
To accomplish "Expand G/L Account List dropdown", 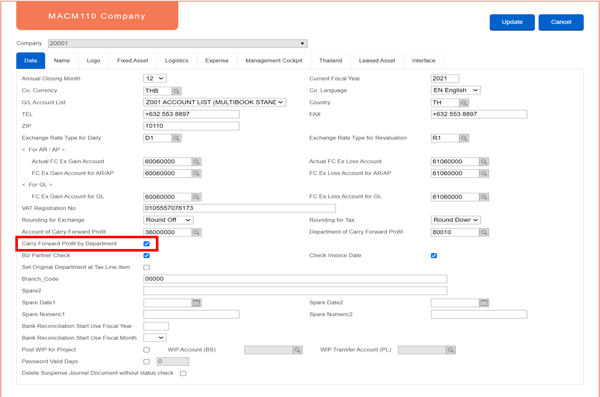I will [x=215, y=102].
